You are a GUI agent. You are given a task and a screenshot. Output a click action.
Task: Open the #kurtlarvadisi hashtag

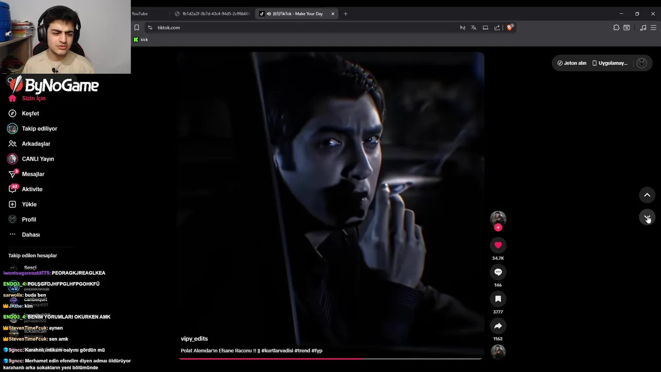coord(277,351)
